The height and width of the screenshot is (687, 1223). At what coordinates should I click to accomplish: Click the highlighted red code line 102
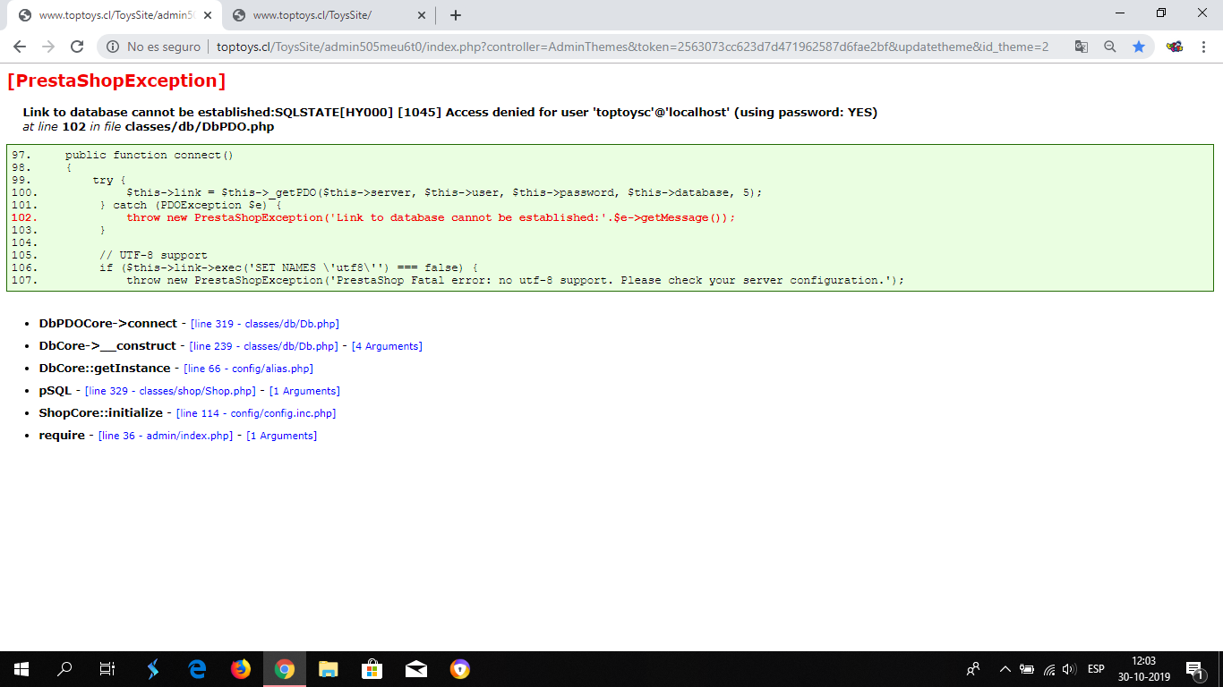click(x=431, y=217)
